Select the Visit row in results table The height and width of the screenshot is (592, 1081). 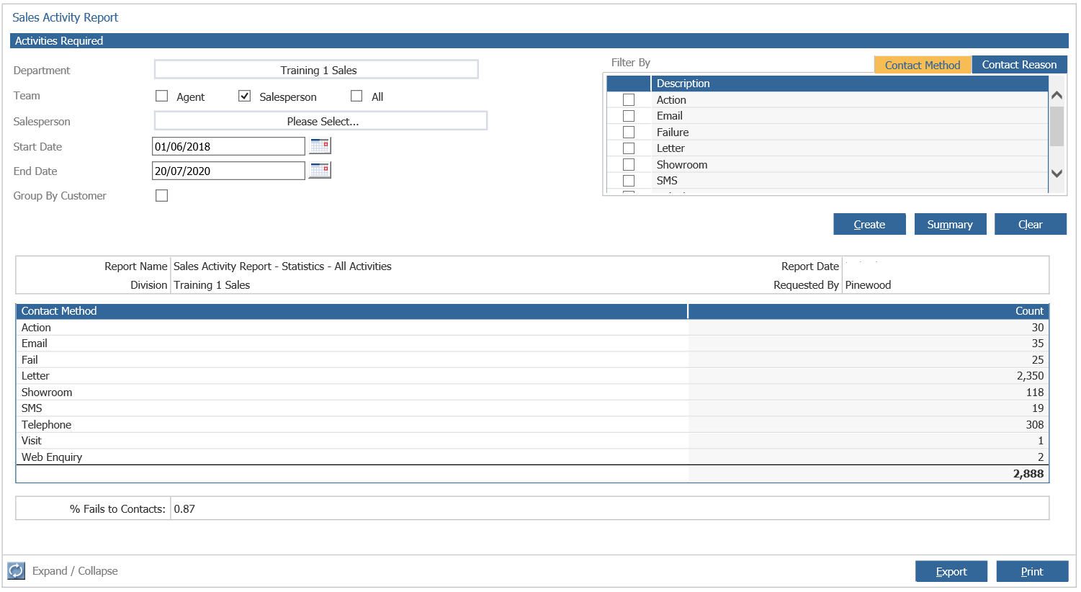point(532,441)
